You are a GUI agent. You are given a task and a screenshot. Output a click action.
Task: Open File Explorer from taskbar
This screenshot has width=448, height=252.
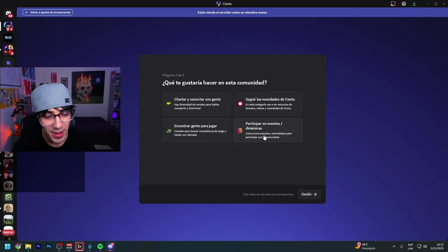(28, 246)
